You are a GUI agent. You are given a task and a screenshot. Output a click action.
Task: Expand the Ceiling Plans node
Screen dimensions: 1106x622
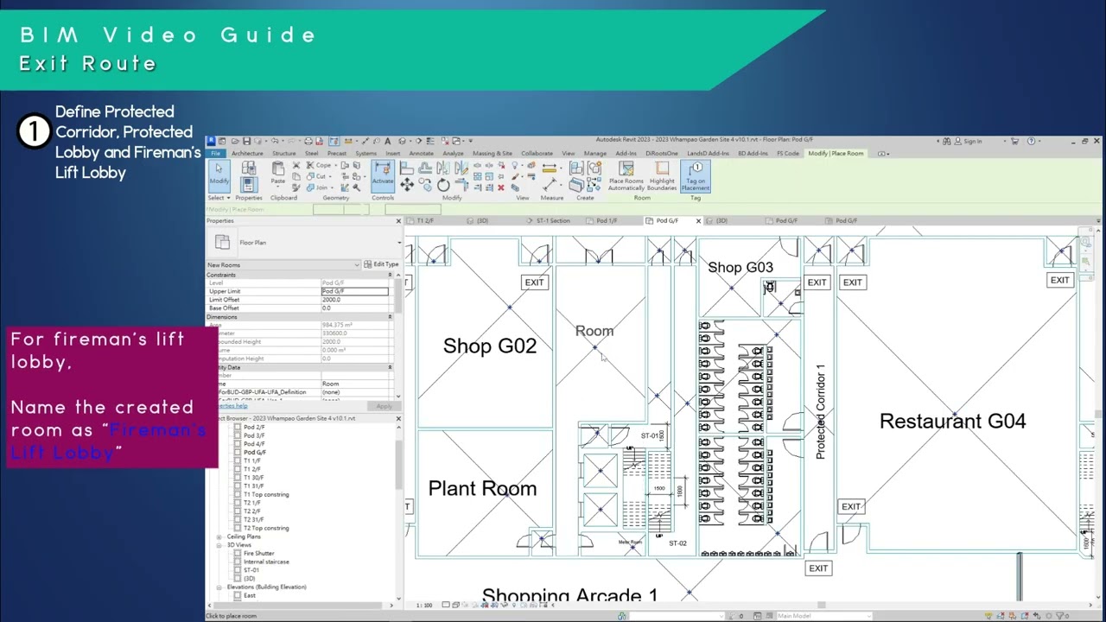click(219, 536)
